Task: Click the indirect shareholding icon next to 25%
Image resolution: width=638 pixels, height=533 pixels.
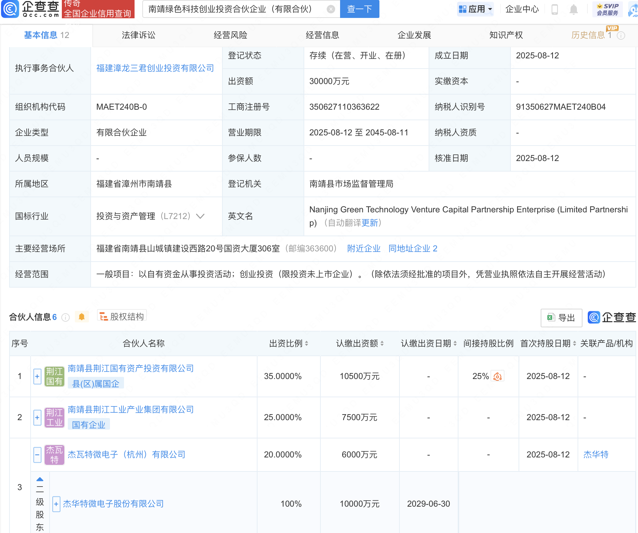Action: 497,376
